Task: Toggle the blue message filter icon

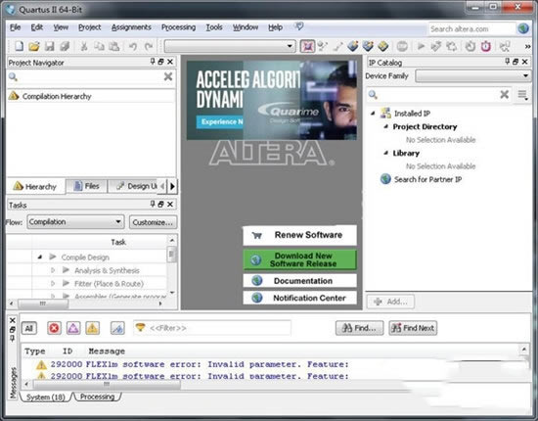Action: (x=117, y=328)
